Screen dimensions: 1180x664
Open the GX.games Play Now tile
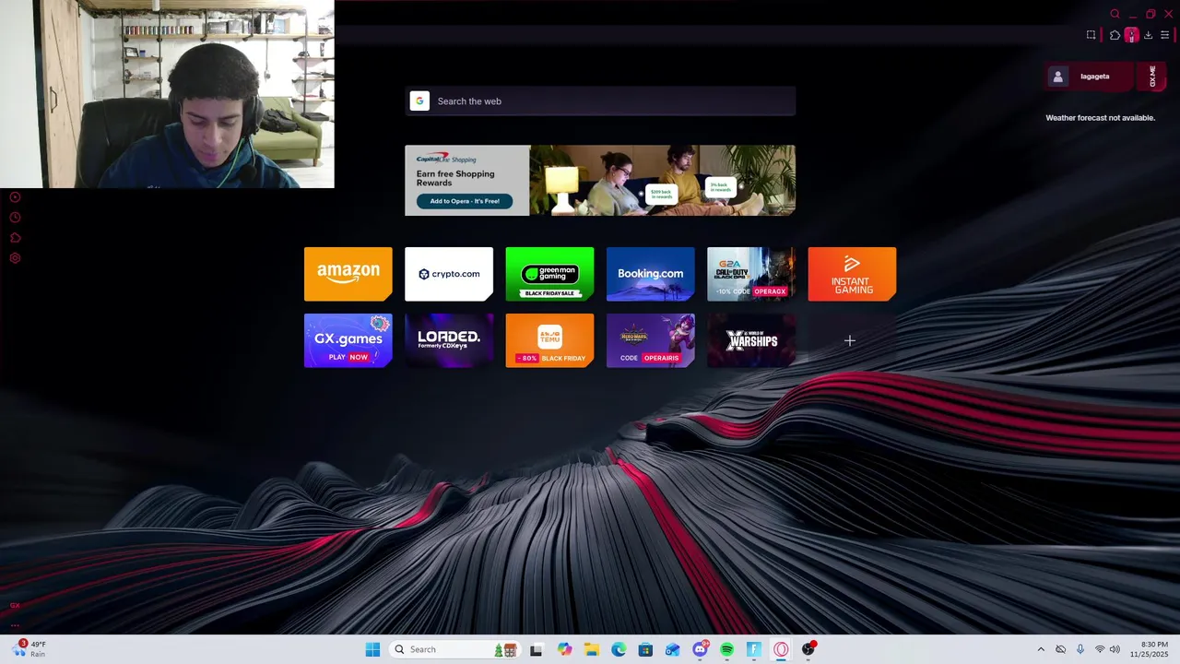click(348, 340)
